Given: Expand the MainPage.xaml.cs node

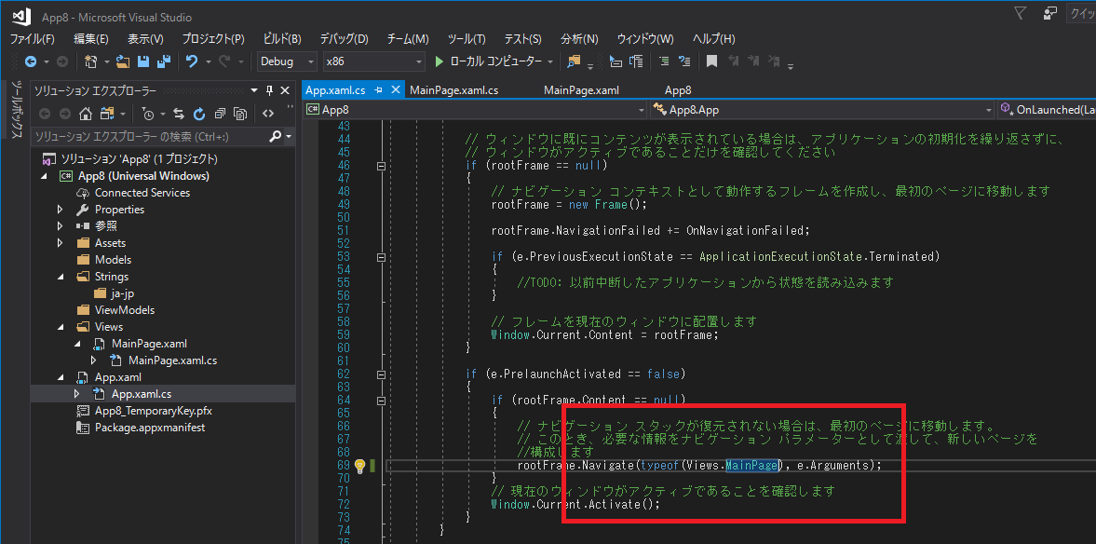Looking at the screenshot, I should tap(94, 360).
